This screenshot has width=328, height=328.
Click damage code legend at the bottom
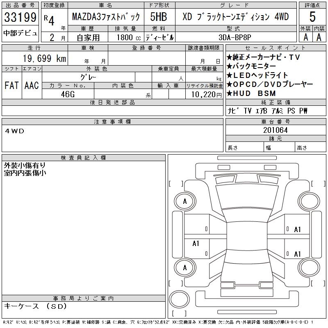[x=158, y=322]
